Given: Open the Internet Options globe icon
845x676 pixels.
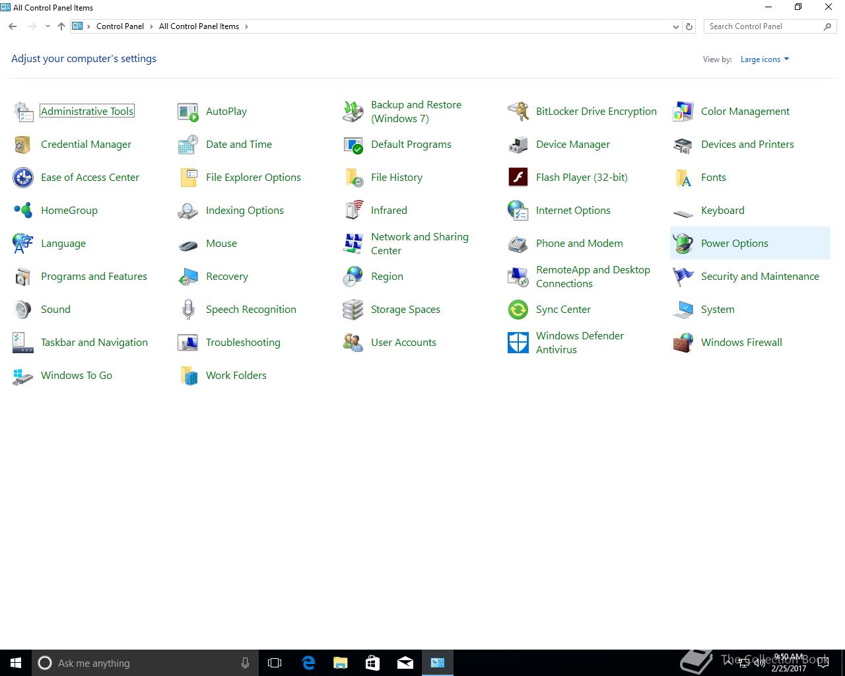Looking at the screenshot, I should pyautogui.click(x=518, y=211).
